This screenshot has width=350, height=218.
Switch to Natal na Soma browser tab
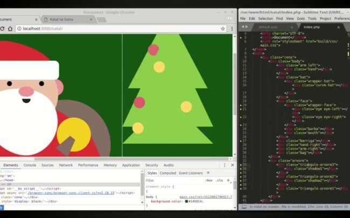pyautogui.click(x=68, y=19)
